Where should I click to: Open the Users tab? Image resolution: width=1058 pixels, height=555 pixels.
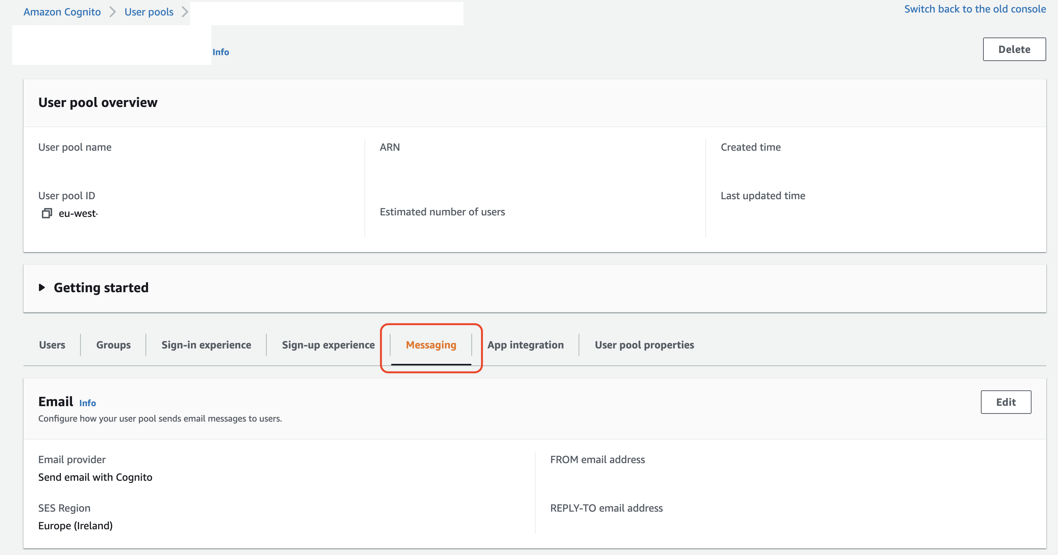[x=52, y=345]
